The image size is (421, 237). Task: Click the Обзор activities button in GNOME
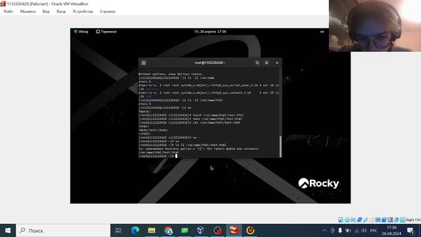pos(81,32)
